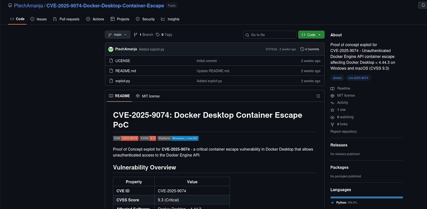427x209 pixels.
Task: Click the star icon in About sidebar
Action: click(332, 110)
